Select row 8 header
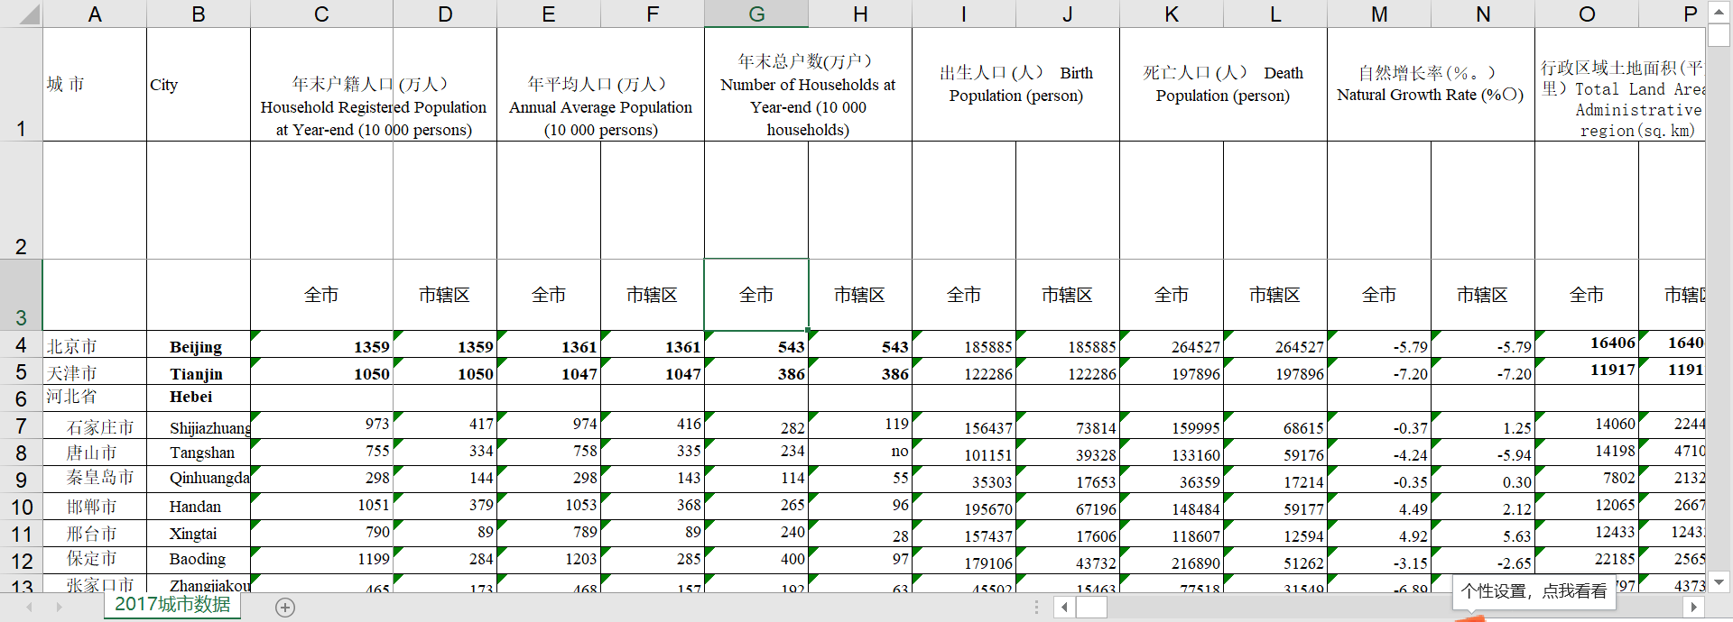Viewport: 1733px width, 622px height. 21,453
